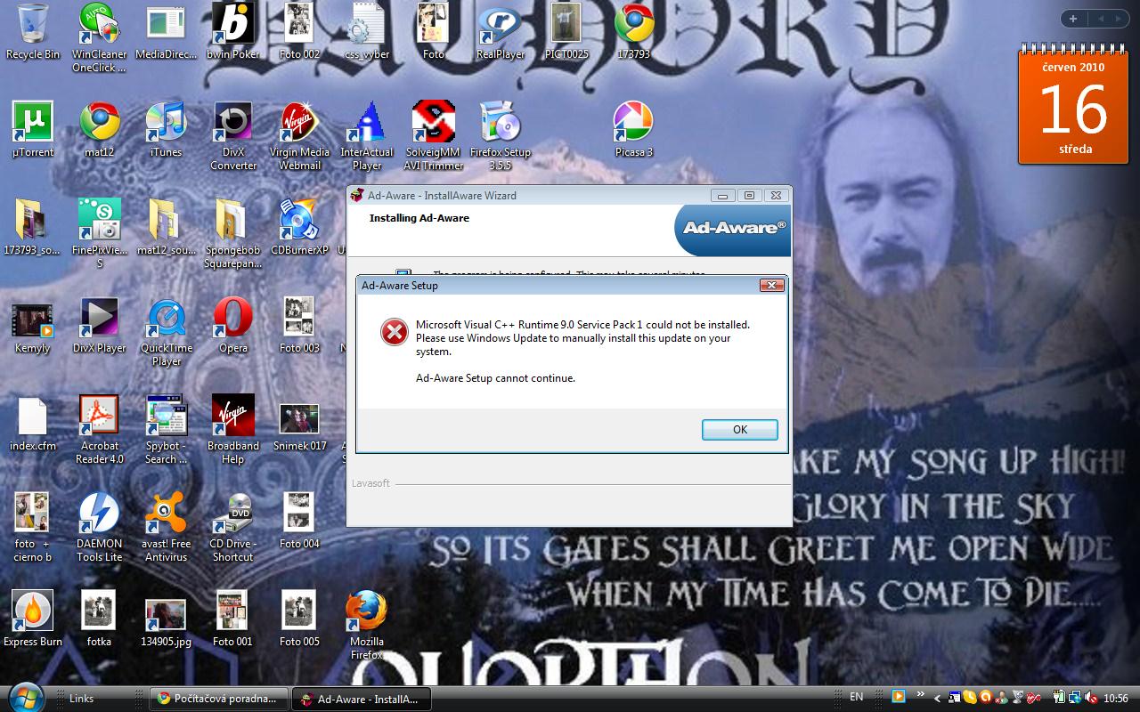This screenshot has height=712, width=1140.
Task: Select the mat12_sou... folder icon
Action: (166, 228)
